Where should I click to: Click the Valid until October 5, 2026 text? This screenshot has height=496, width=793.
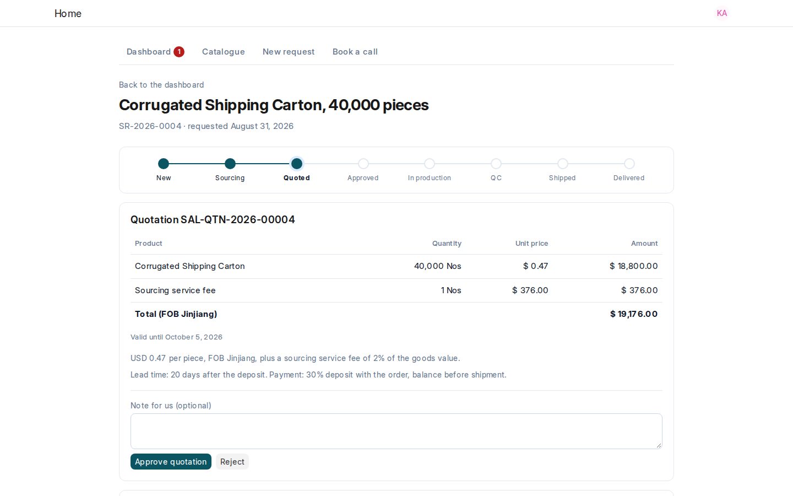176,337
